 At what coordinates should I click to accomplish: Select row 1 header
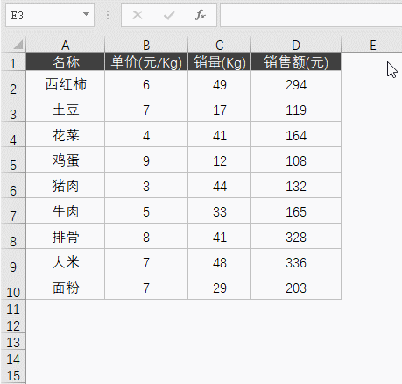(x=13, y=61)
